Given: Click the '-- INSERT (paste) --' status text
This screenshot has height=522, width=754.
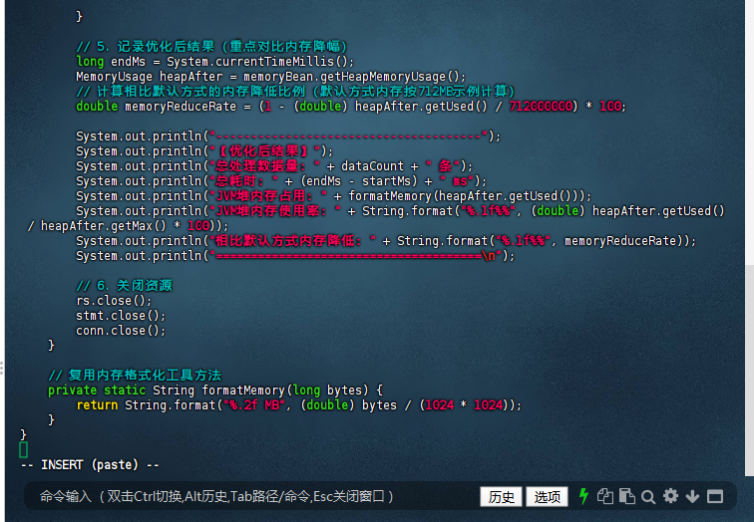Looking at the screenshot, I should tap(90, 465).
